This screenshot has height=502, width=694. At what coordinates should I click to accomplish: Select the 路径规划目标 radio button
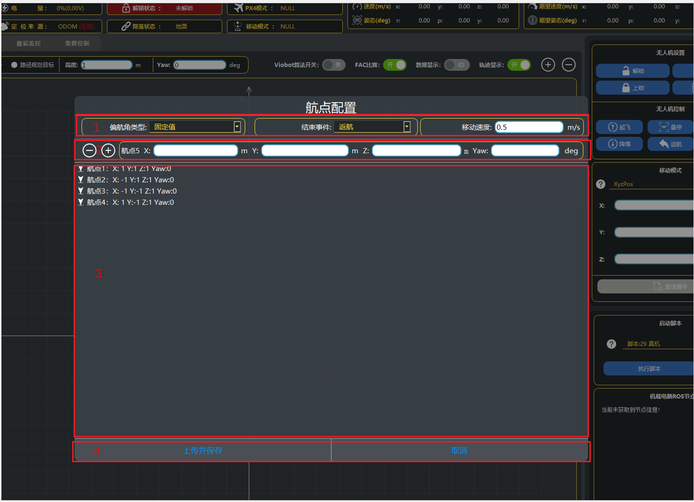pyautogui.click(x=14, y=65)
